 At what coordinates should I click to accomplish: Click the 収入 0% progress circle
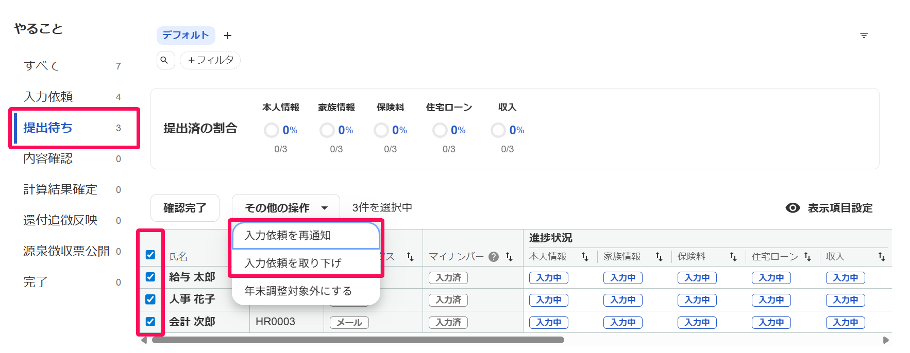point(498,130)
